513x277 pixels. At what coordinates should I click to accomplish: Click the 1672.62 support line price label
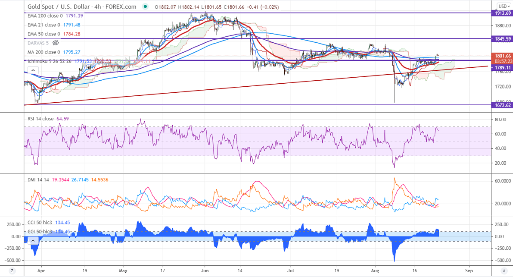tap(502, 105)
